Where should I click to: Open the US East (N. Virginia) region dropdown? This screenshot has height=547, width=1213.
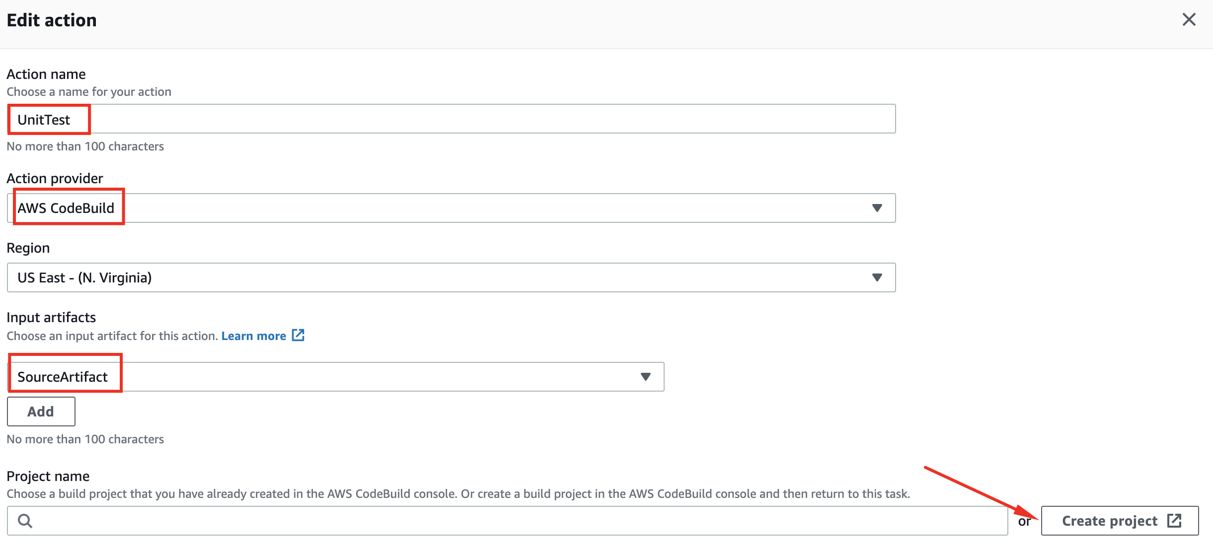tap(451, 277)
